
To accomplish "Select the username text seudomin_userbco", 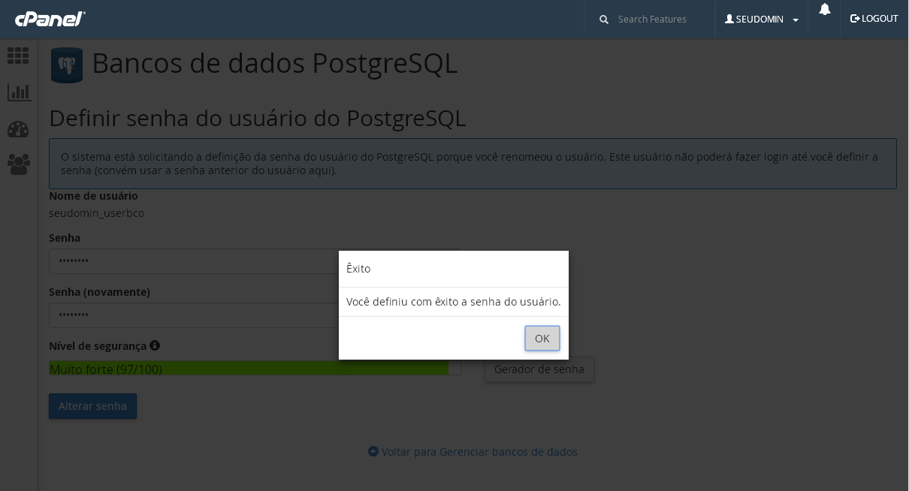I will point(96,213).
